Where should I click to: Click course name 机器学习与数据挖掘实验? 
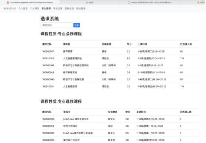coord(76,66)
